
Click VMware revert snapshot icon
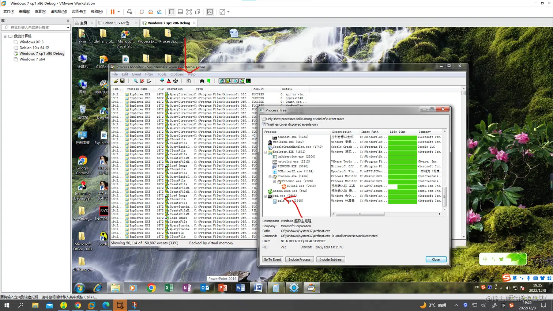pyautogui.click(x=151, y=12)
